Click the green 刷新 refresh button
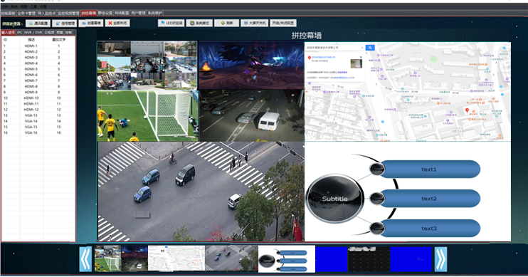This screenshot has height=277, width=528. 226,23
